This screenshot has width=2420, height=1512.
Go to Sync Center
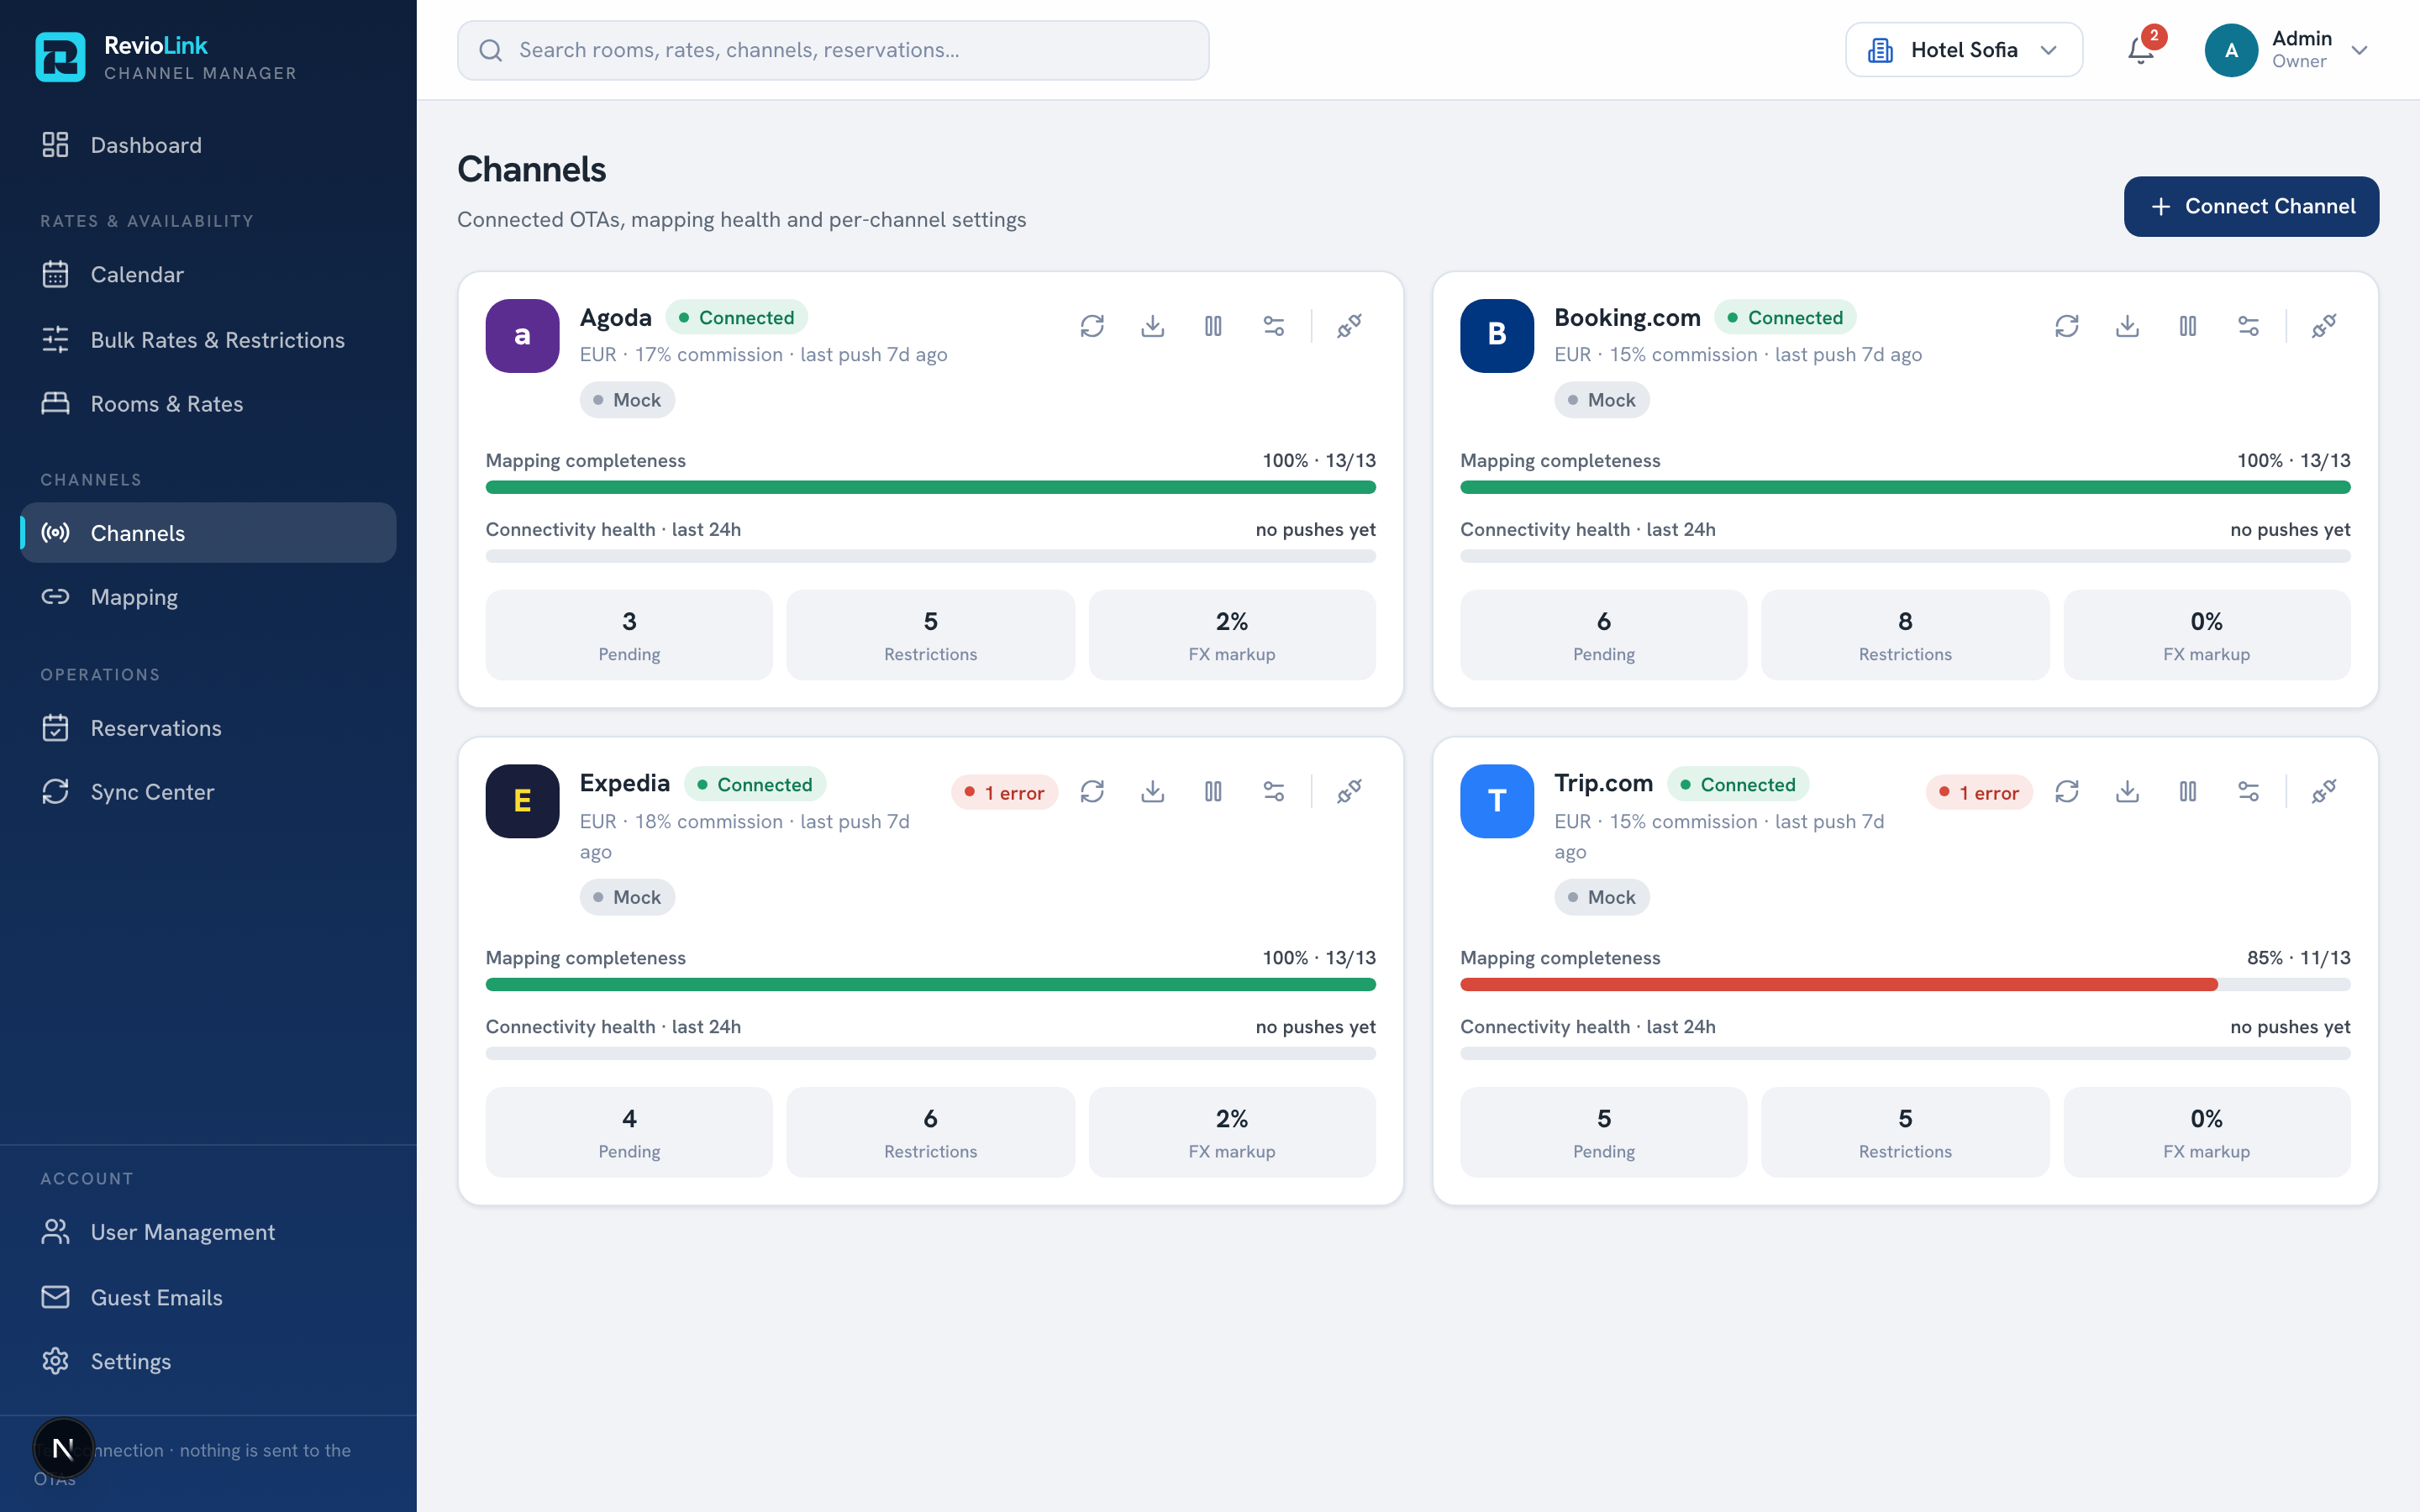click(x=208, y=792)
